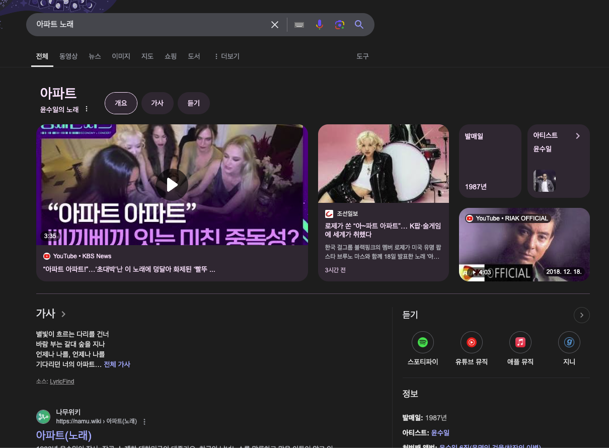Open the 나무위키 result options dots
The image size is (609, 448).
pos(144,422)
